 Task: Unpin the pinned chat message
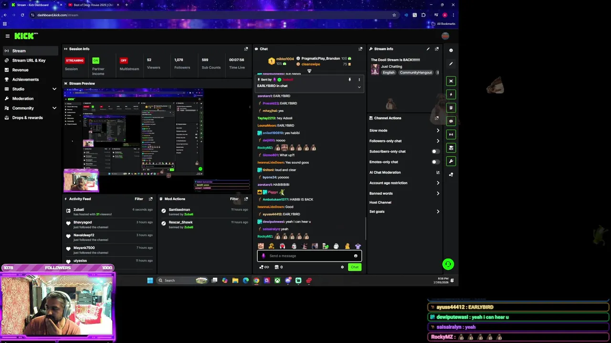pos(349,80)
